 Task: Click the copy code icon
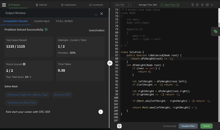pyautogui.click(x=193, y=5)
